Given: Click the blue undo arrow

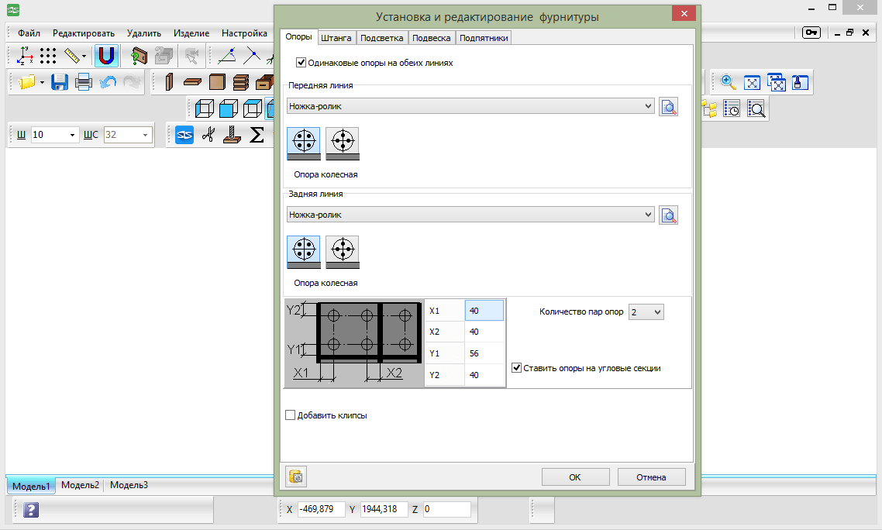Looking at the screenshot, I should [108, 82].
